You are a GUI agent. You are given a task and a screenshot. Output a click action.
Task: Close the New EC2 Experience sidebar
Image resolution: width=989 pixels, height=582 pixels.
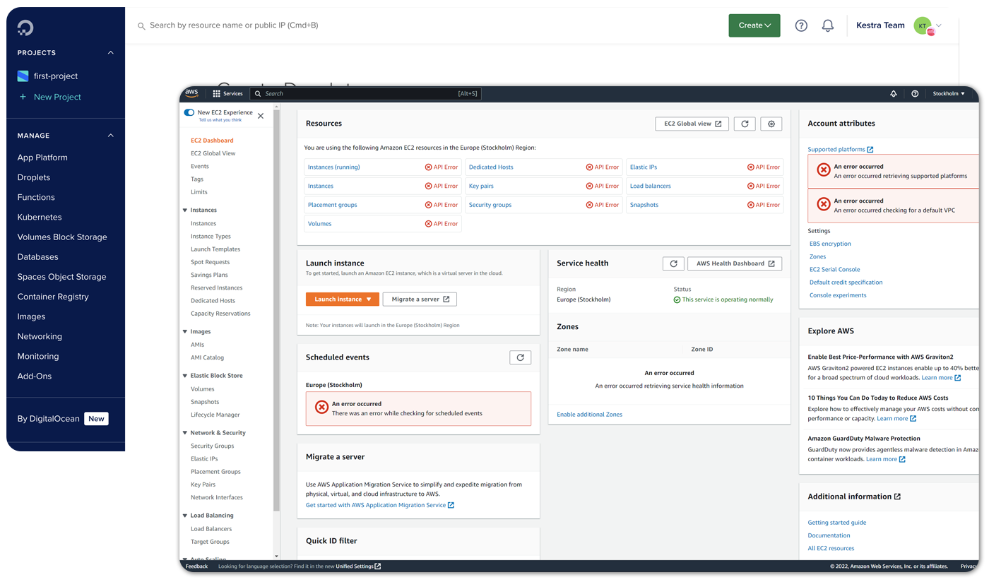pyautogui.click(x=261, y=116)
